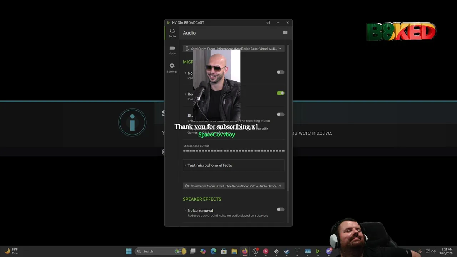Switch to the Video tab
457x257 pixels.
pos(172,50)
